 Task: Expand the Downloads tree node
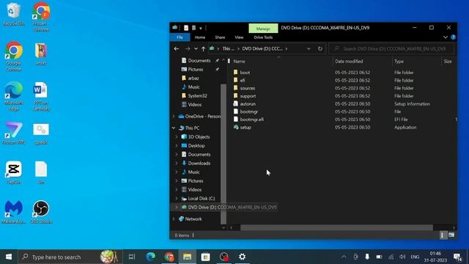pyautogui.click(x=177, y=163)
